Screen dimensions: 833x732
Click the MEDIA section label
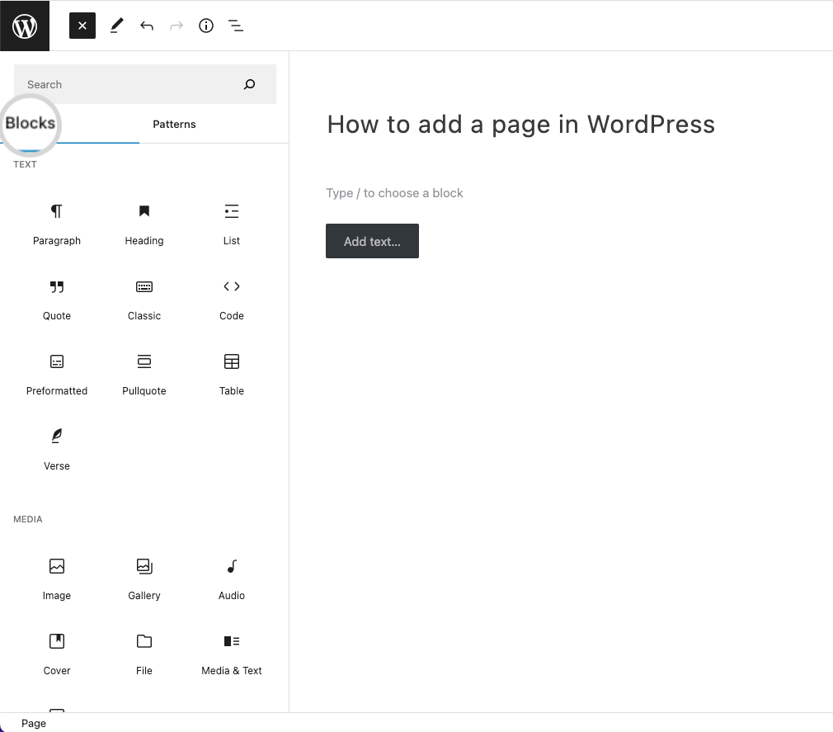tap(27, 519)
